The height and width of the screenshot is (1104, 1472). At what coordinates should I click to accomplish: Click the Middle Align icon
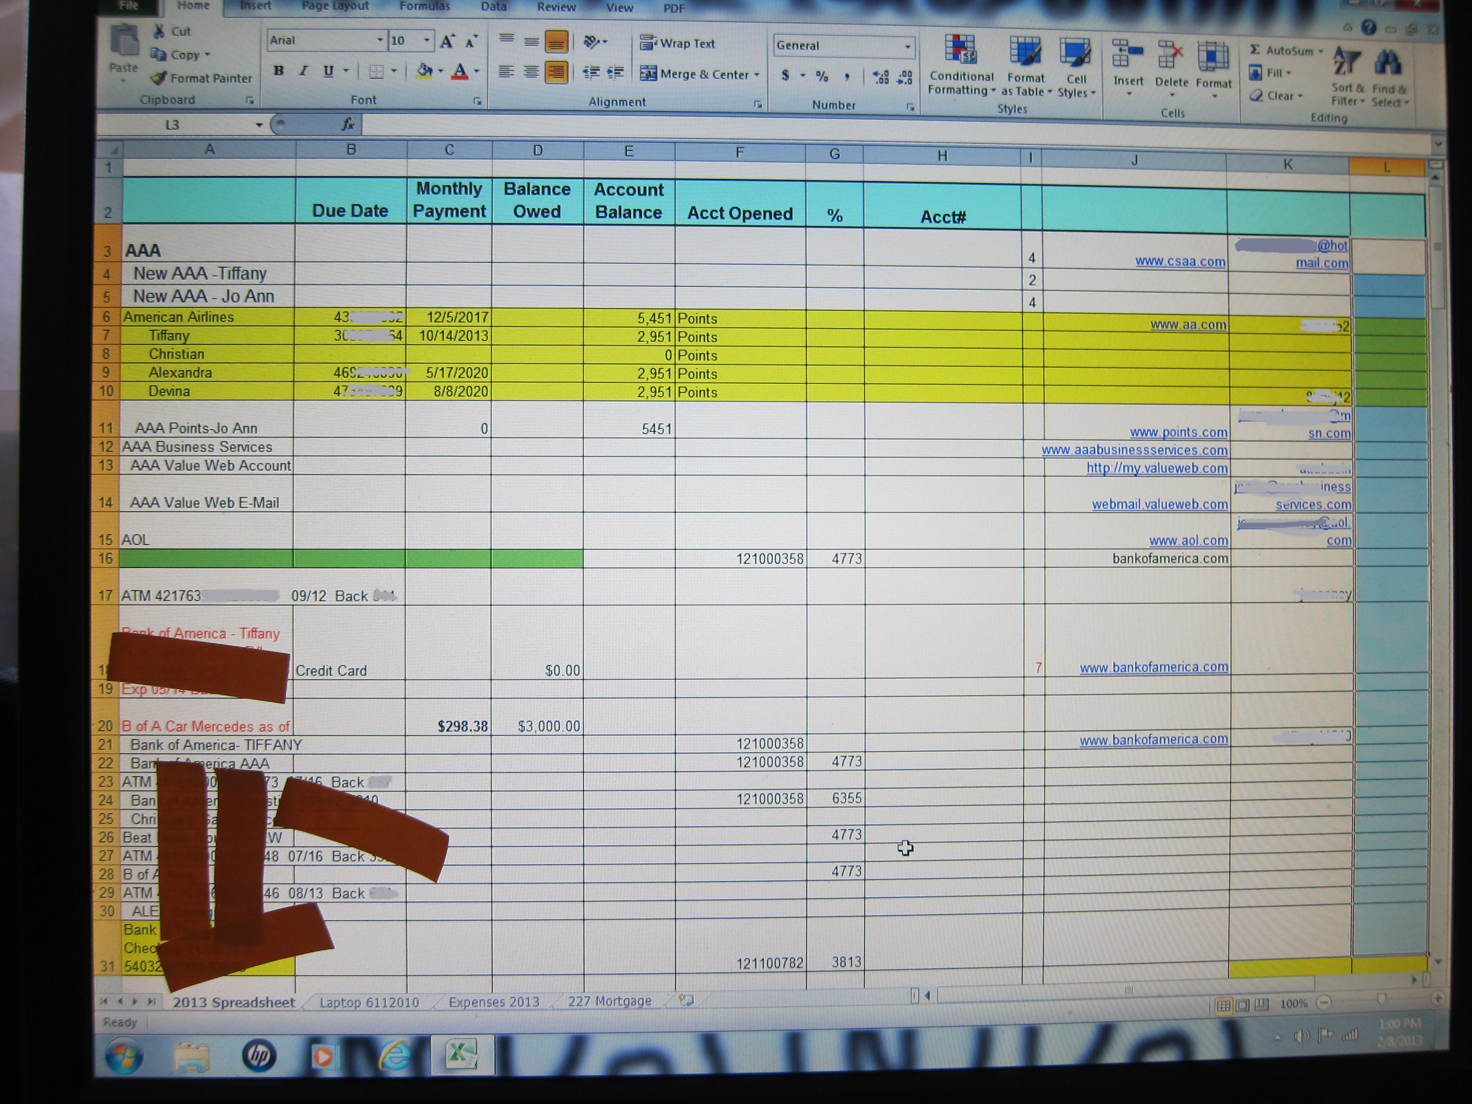(x=531, y=41)
